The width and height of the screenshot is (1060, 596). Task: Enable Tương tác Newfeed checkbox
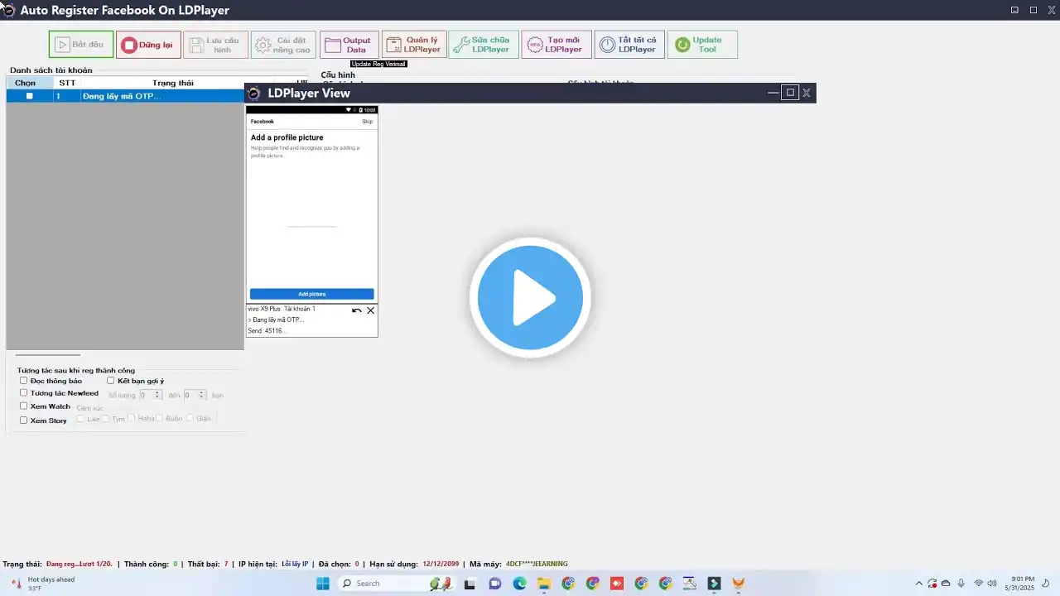coord(24,393)
